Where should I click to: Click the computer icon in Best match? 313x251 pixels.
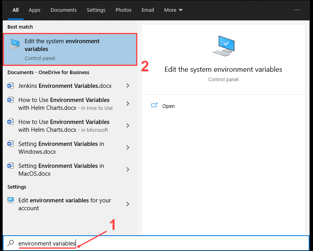pyautogui.click(x=14, y=44)
